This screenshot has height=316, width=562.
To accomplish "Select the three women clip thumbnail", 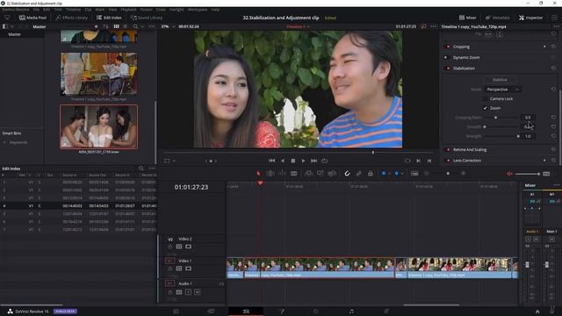I will click(98, 126).
